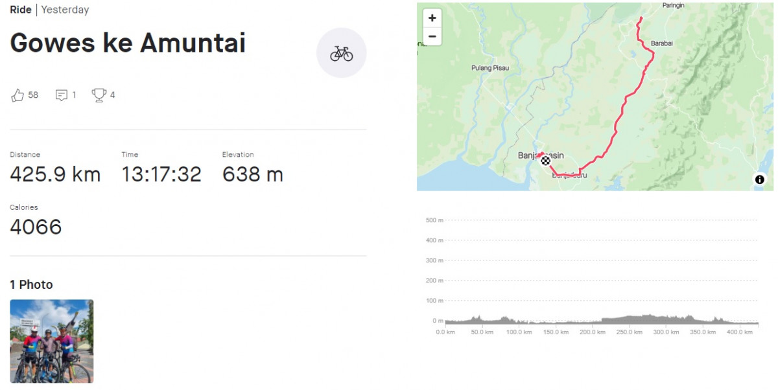Open the comments speech bubble icon
Viewport: 778px width, 390px height.
[x=62, y=95]
